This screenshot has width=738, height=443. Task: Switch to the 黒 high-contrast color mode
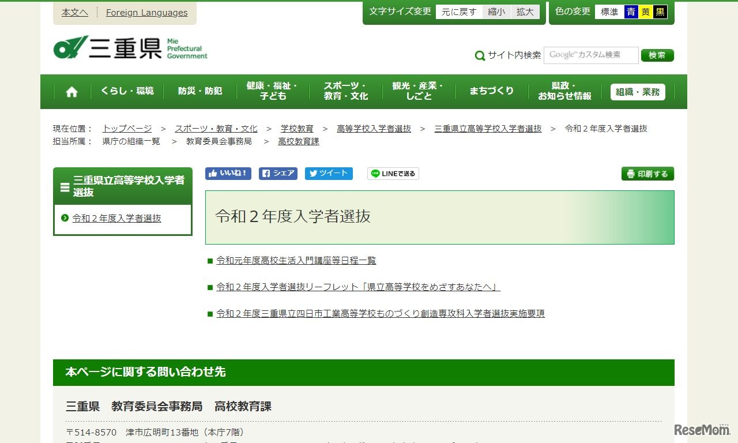click(x=659, y=11)
